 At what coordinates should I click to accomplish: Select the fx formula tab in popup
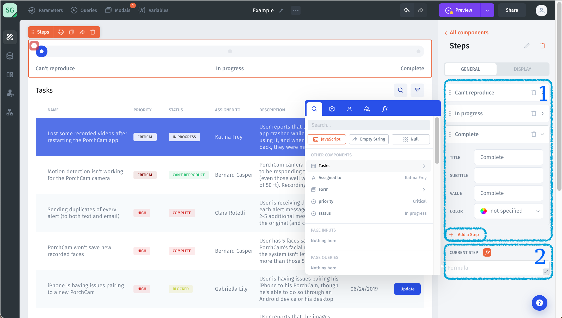click(384, 109)
